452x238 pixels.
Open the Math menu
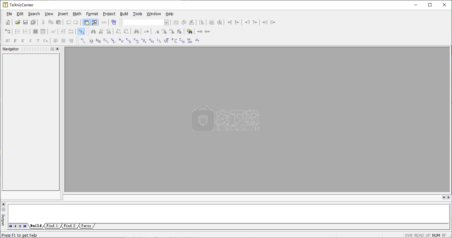[x=77, y=14]
